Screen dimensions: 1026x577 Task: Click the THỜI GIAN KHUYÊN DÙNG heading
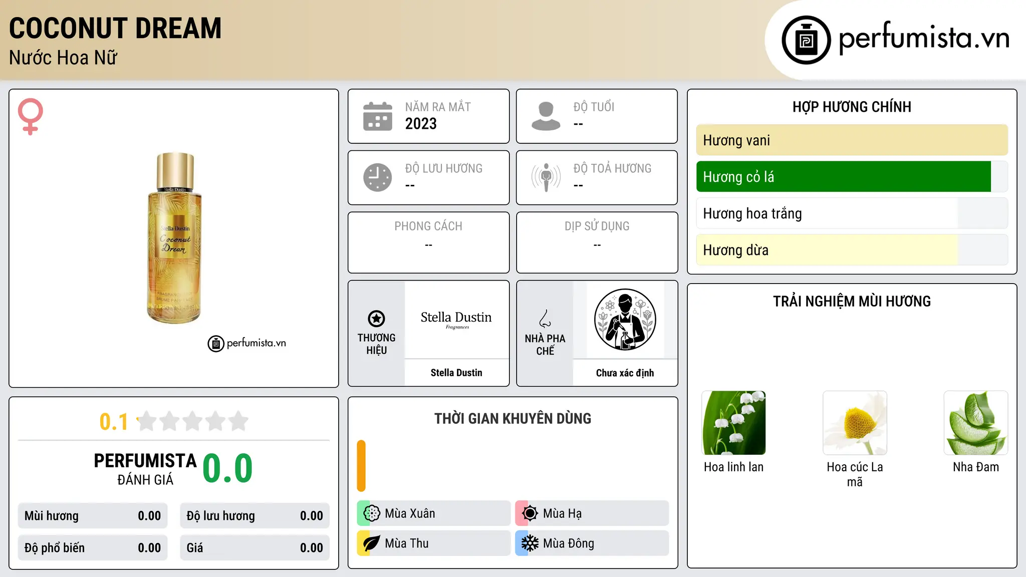coord(512,418)
